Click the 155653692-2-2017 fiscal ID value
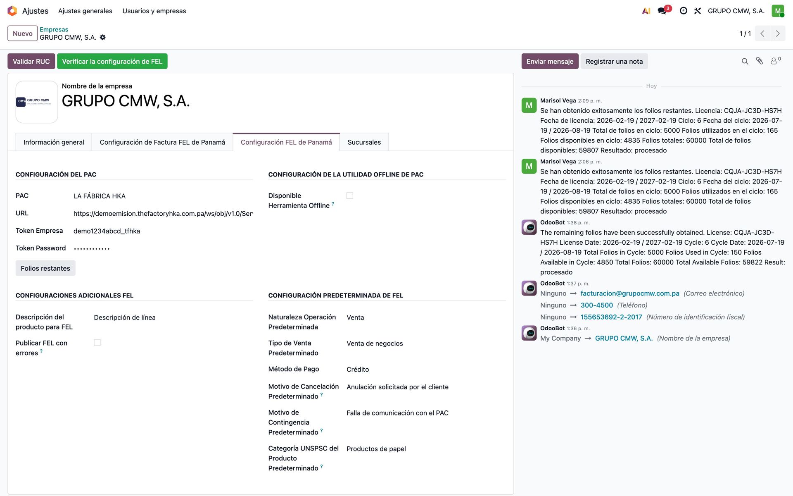Image resolution: width=793 pixels, height=496 pixels. tap(611, 317)
